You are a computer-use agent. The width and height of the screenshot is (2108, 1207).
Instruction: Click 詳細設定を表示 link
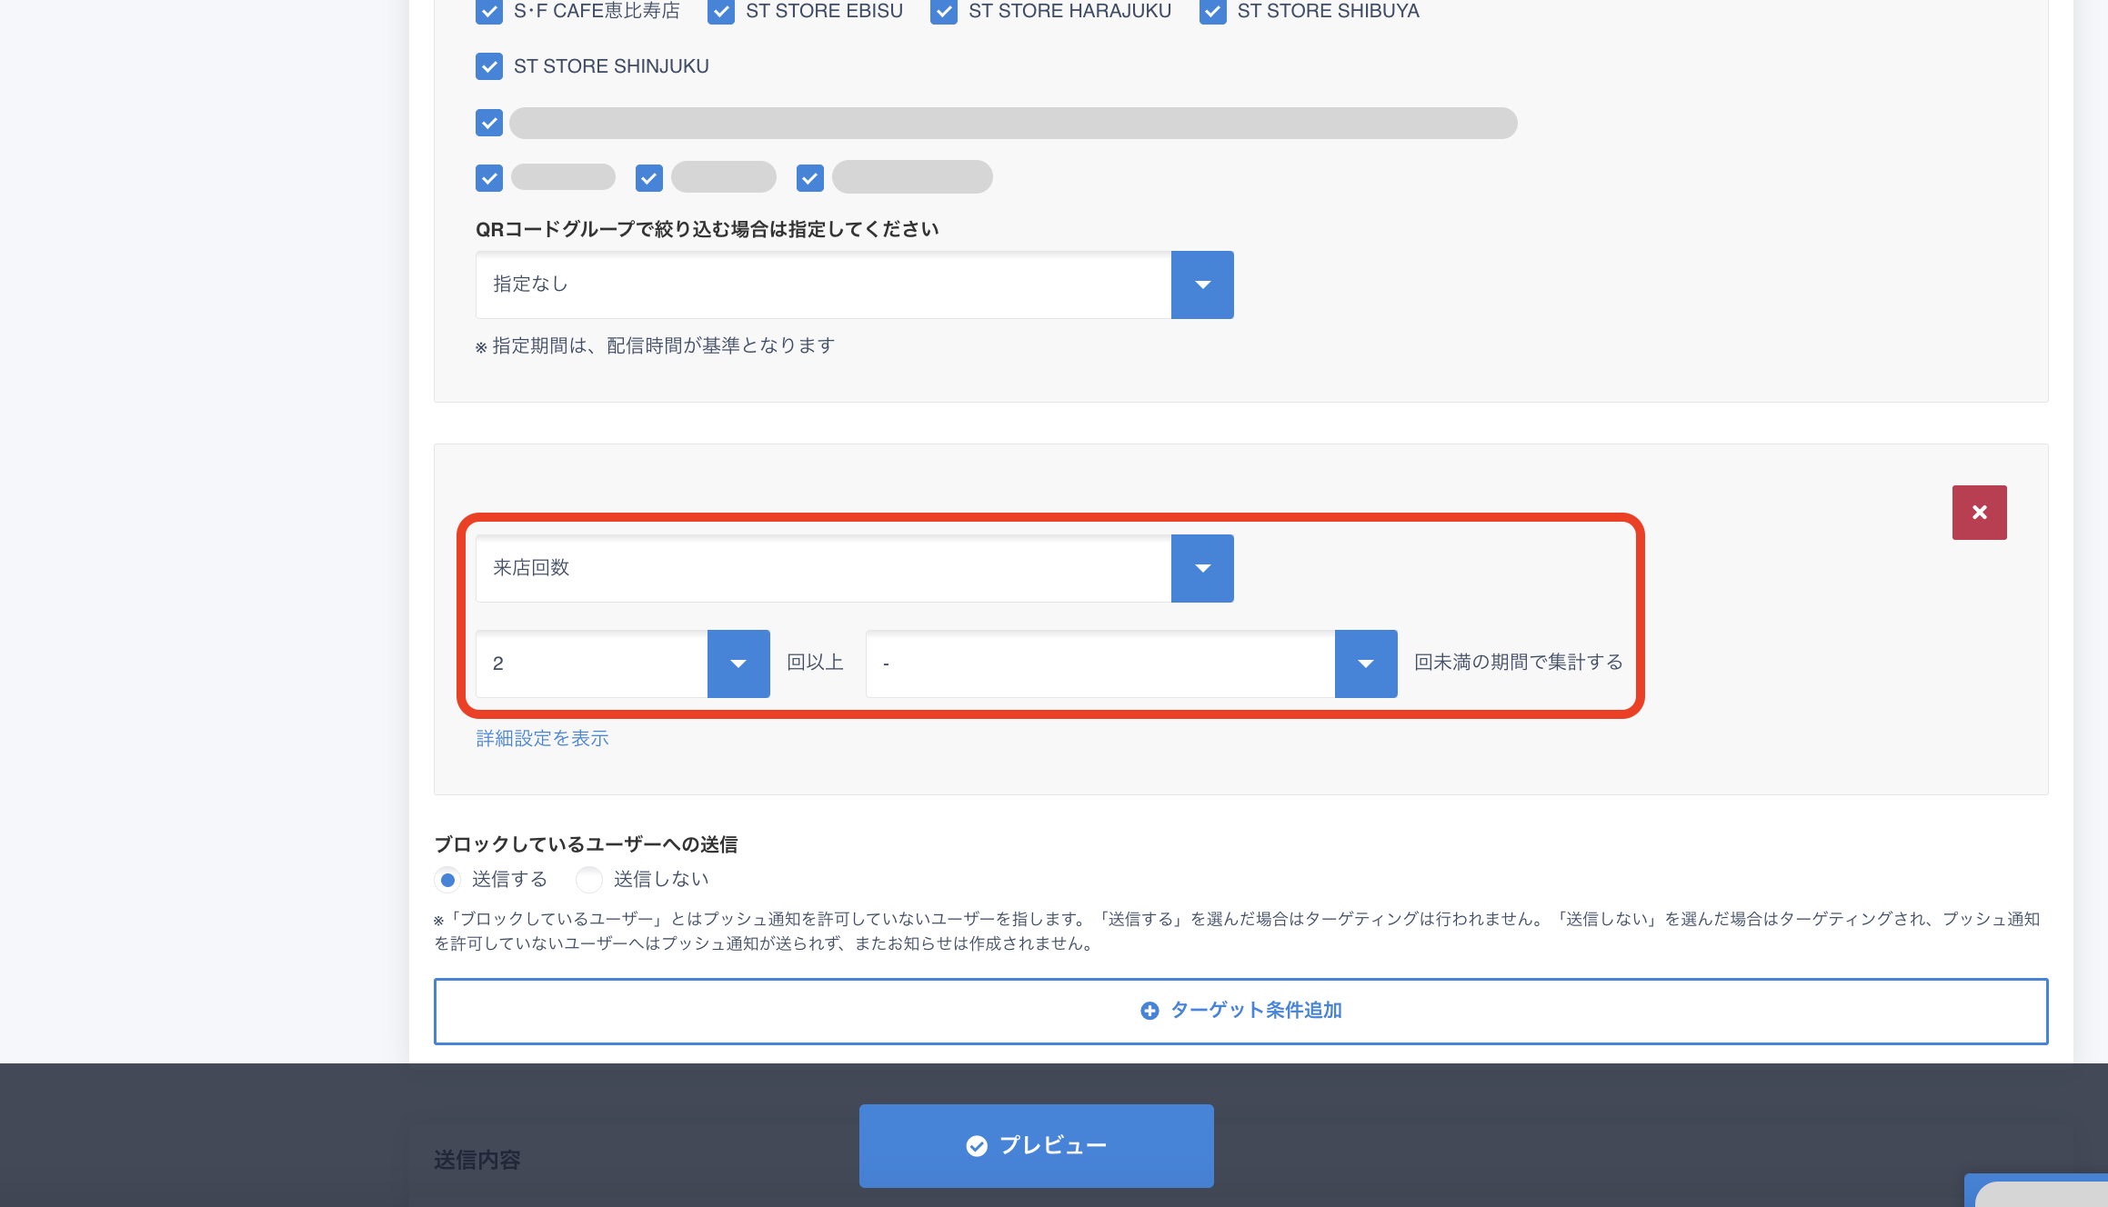(542, 738)
